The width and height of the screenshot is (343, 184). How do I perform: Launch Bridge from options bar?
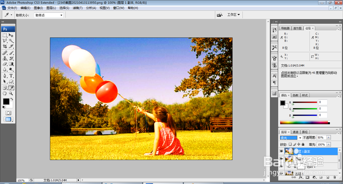click(220, 15)
